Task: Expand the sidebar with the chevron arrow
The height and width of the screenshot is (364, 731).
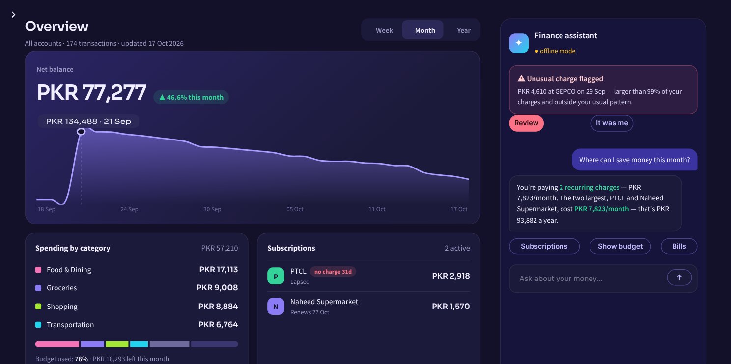Action: pos(13,15)
